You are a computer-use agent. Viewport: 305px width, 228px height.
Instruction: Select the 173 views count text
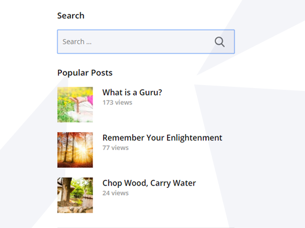pyautogui.click(x=117, y=102)
